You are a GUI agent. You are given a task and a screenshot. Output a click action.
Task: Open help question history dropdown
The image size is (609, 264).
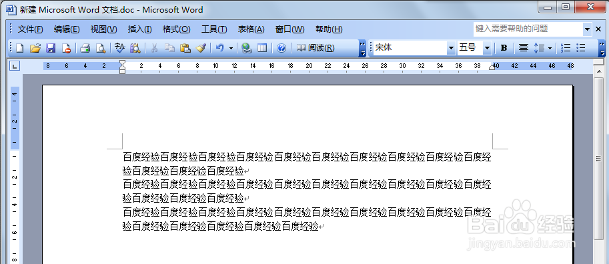pos(587,29)
